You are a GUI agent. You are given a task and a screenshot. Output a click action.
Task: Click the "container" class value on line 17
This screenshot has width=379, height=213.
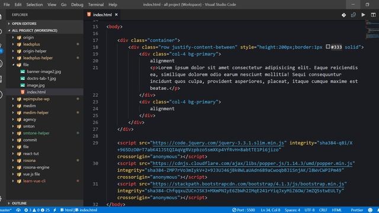pyautogui.click(x=162, y=40)
